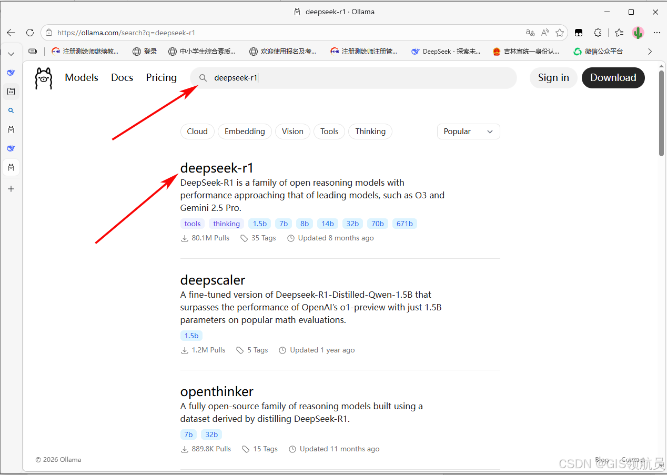The height and width of the screenshot is (475, 667).
Task: Open the black extension icon next to address bar
Action: point(579,33)
